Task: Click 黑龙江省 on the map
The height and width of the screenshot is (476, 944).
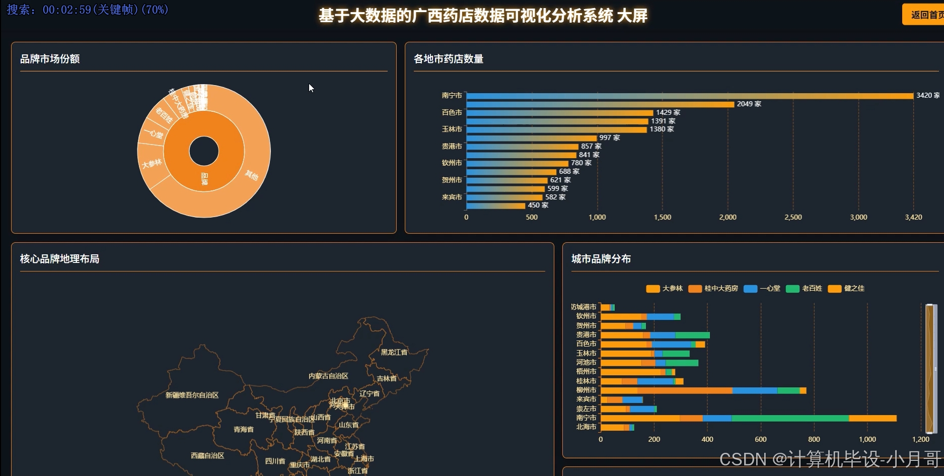Action: (394, 352)
